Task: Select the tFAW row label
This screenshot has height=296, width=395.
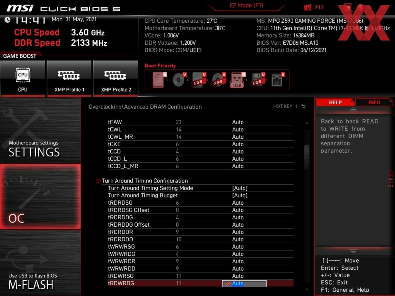Action: click(115, 122)
